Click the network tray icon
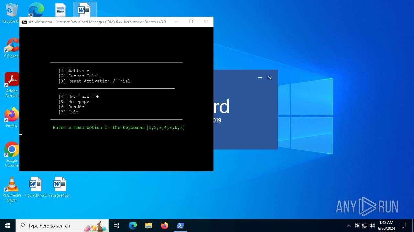Screen dimensions: 414x232 point(365,226)
